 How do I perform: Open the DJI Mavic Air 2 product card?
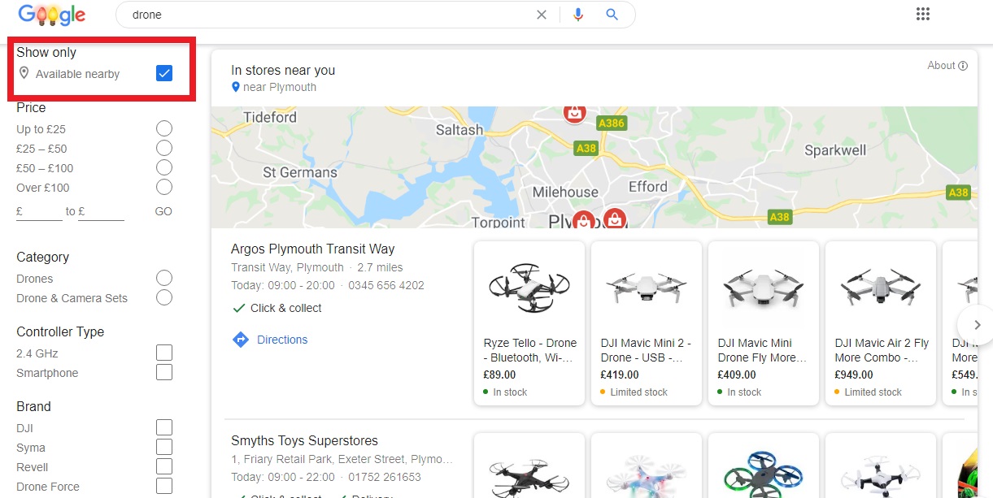point(880,323)
